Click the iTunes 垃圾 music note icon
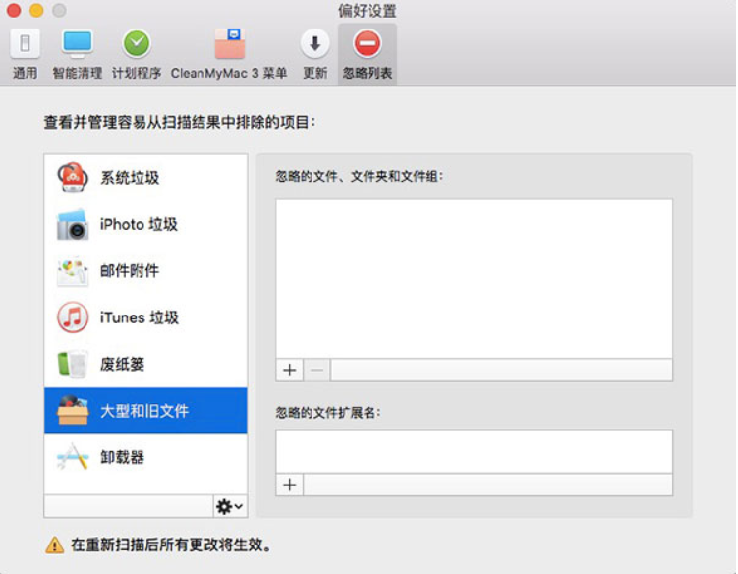This screenshot has width=738, height=574. pyautogui.click(x=73, y=317)
